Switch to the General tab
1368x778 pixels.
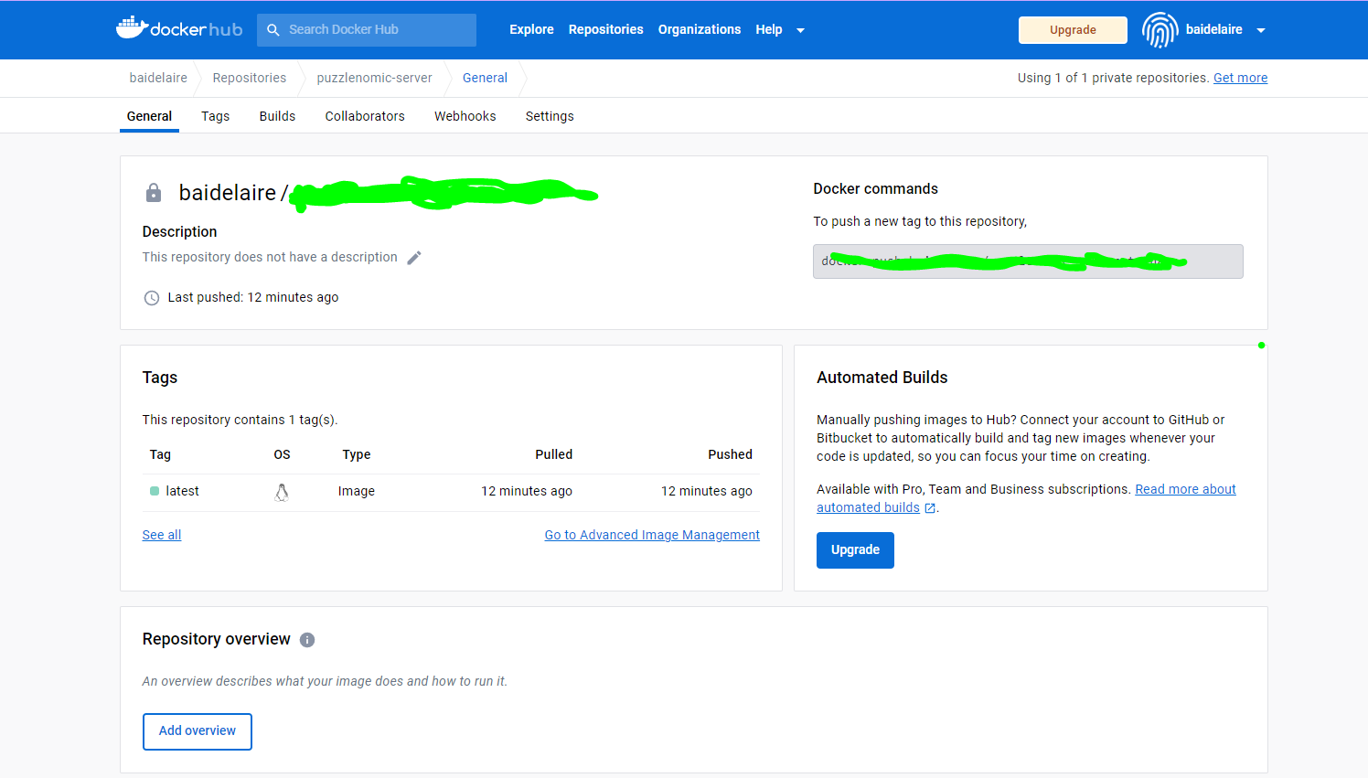pyautogui.click(x=149, y=116)
